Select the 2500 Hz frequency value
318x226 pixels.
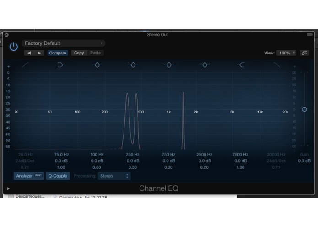(205, 155)
